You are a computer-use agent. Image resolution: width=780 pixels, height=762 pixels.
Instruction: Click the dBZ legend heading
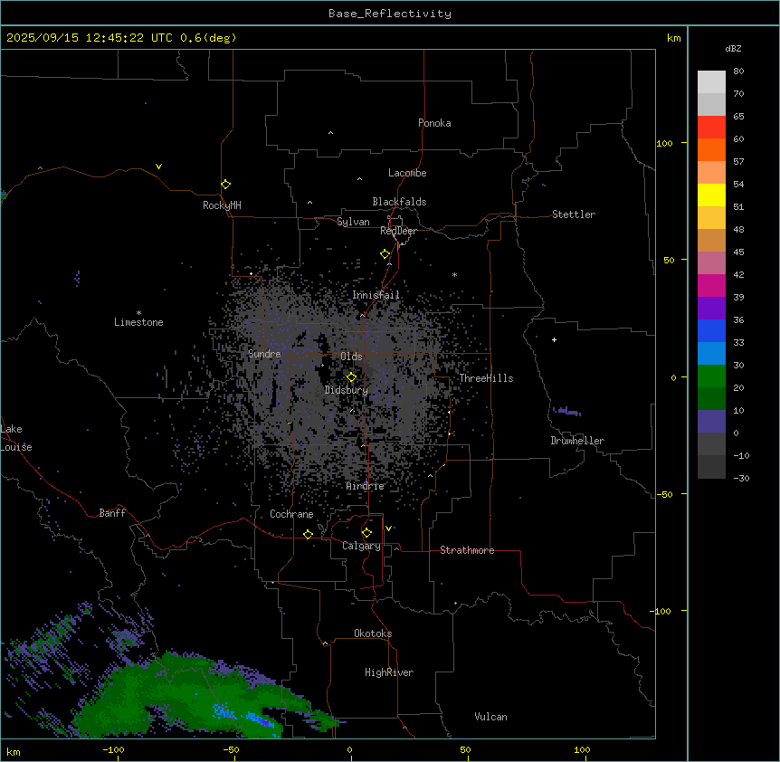pyautogui.click(x=733, y=48)
